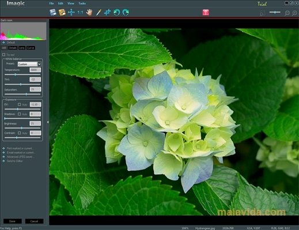
Task: Click the Temperature value field
Action: [x=35, y=70]
